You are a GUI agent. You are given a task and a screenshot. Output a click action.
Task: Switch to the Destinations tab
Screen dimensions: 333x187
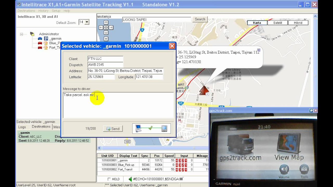pyautogui.click(x=41, y=126)
